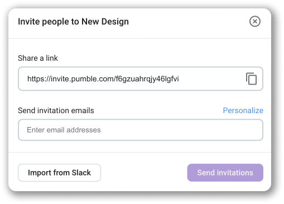Dismiss the dialog using the circled X icon
Viewport: 284px width, 204px height.
click(x=255, y=21)
